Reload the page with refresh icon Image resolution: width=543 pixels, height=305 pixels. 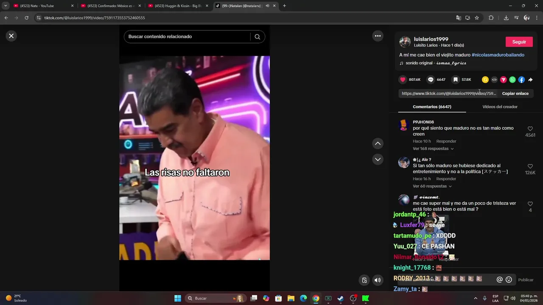point(26,18)
